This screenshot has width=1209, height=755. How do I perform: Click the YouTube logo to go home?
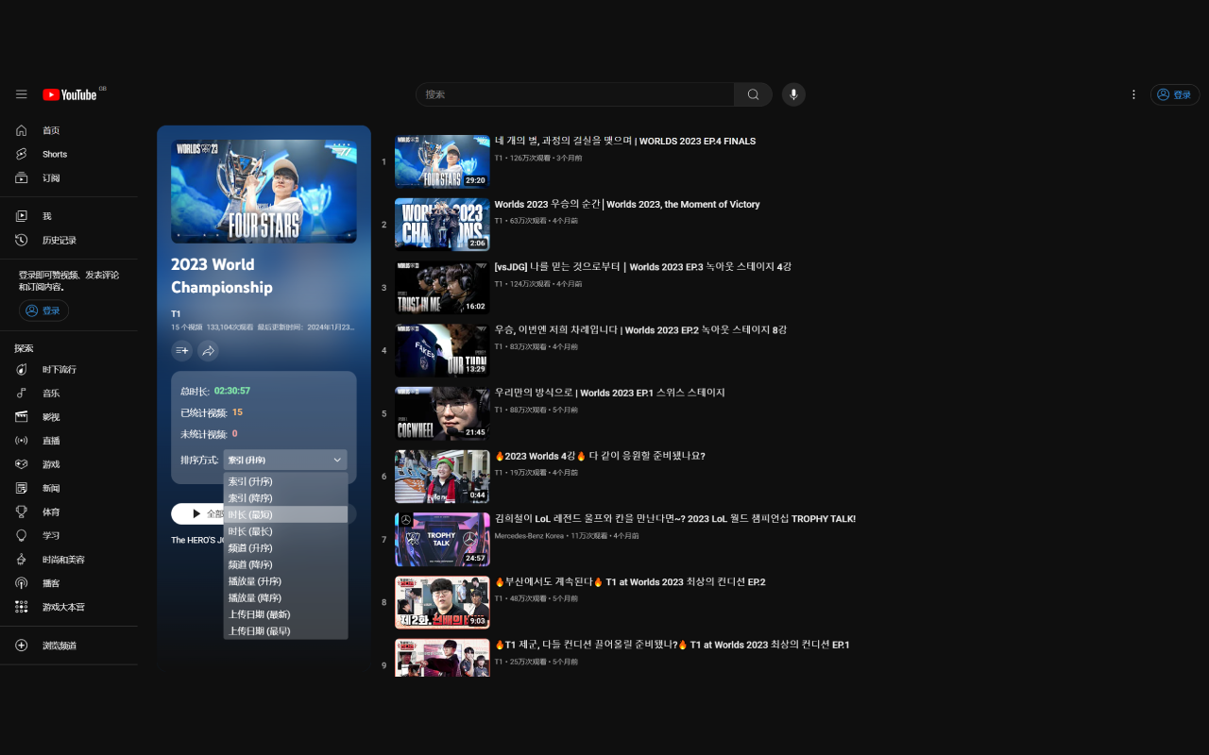coord(67,94)
